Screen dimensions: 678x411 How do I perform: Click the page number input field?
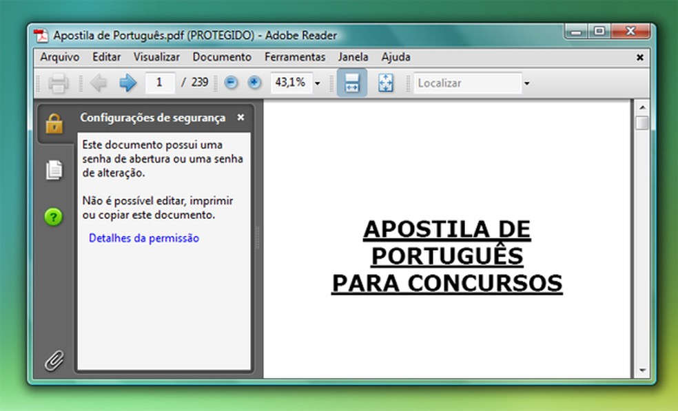[159, 83]
